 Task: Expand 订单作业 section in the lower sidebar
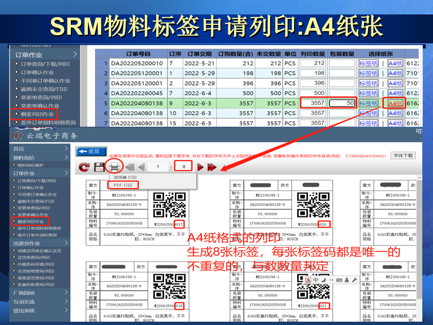(40, 173)
